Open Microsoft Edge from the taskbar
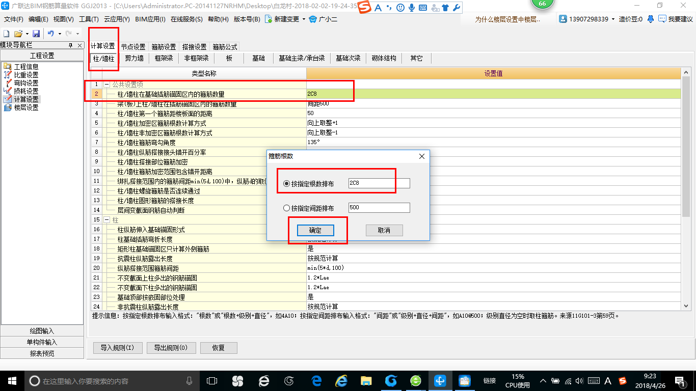Viewport: 696px width, 391px height. [x=316, y=380]
